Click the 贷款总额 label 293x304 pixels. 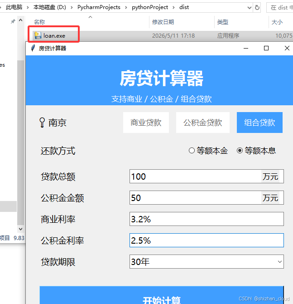click(58, 177)
